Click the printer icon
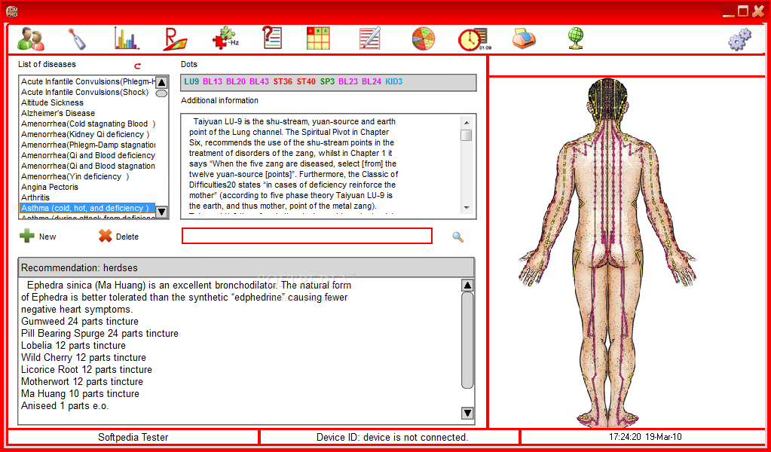This screenshot has width=771, height=452. pos(524,38)
